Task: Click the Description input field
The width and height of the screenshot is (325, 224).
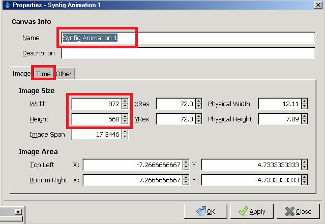Action: click(x=188, y=53)
